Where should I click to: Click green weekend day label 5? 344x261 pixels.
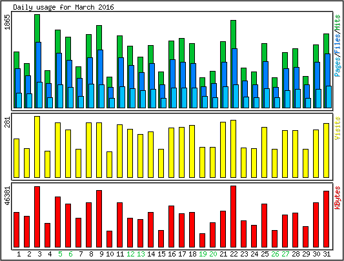[x=60, y=254]
